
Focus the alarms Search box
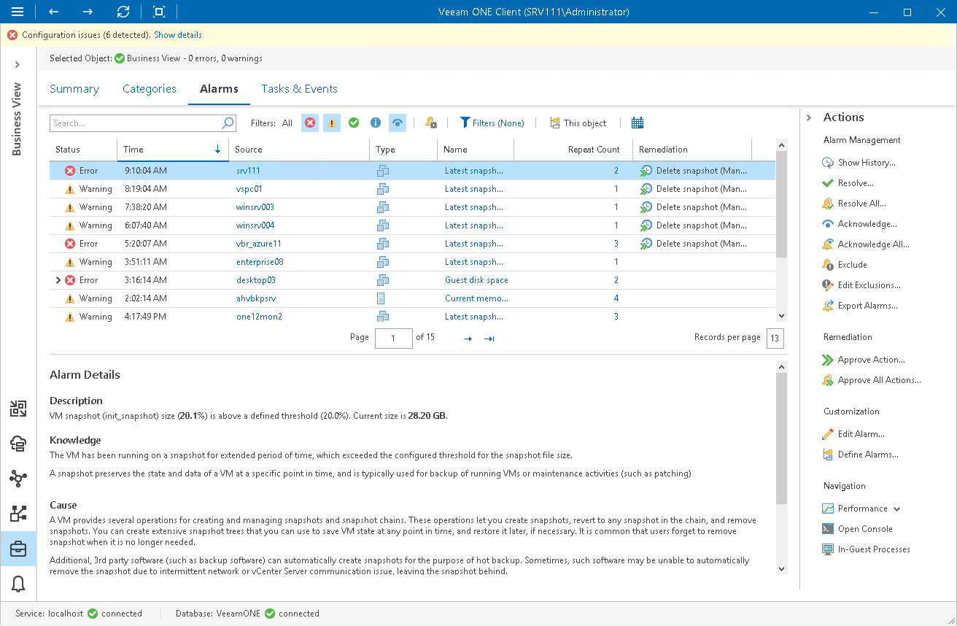click(x=136, y=123)
